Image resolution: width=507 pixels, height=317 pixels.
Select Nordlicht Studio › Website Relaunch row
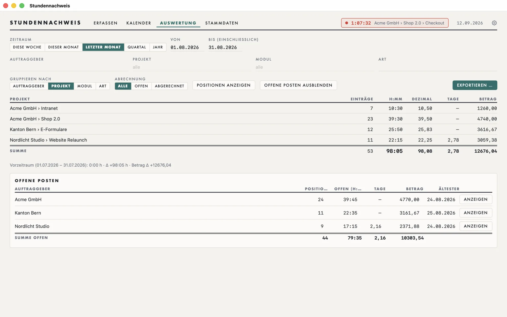253,140
